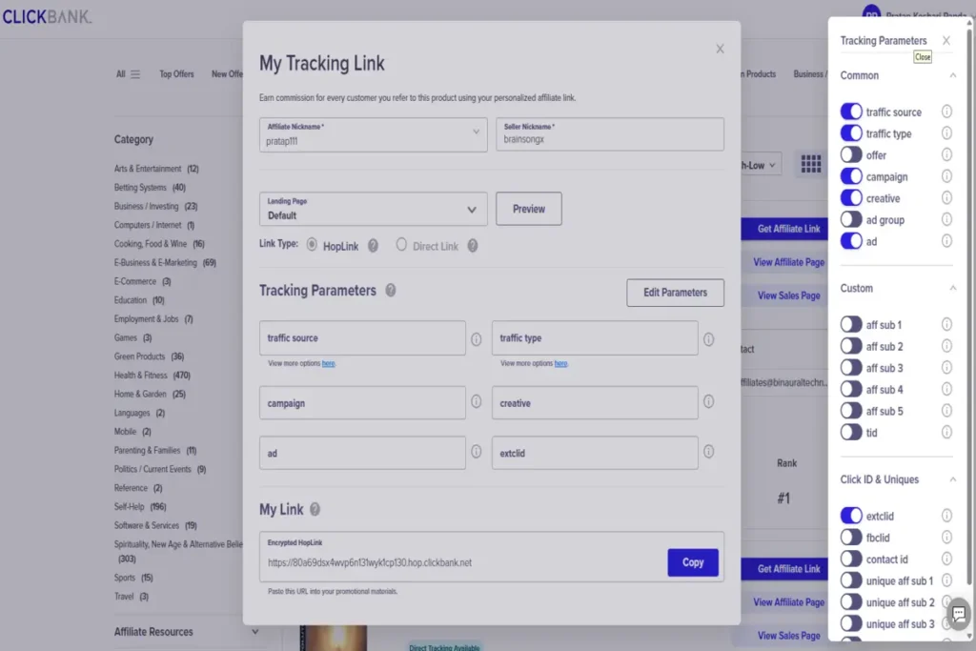Enable the unique aff sub 1 toggle
This screenshot has width=976, height=651.
point(851,580)
